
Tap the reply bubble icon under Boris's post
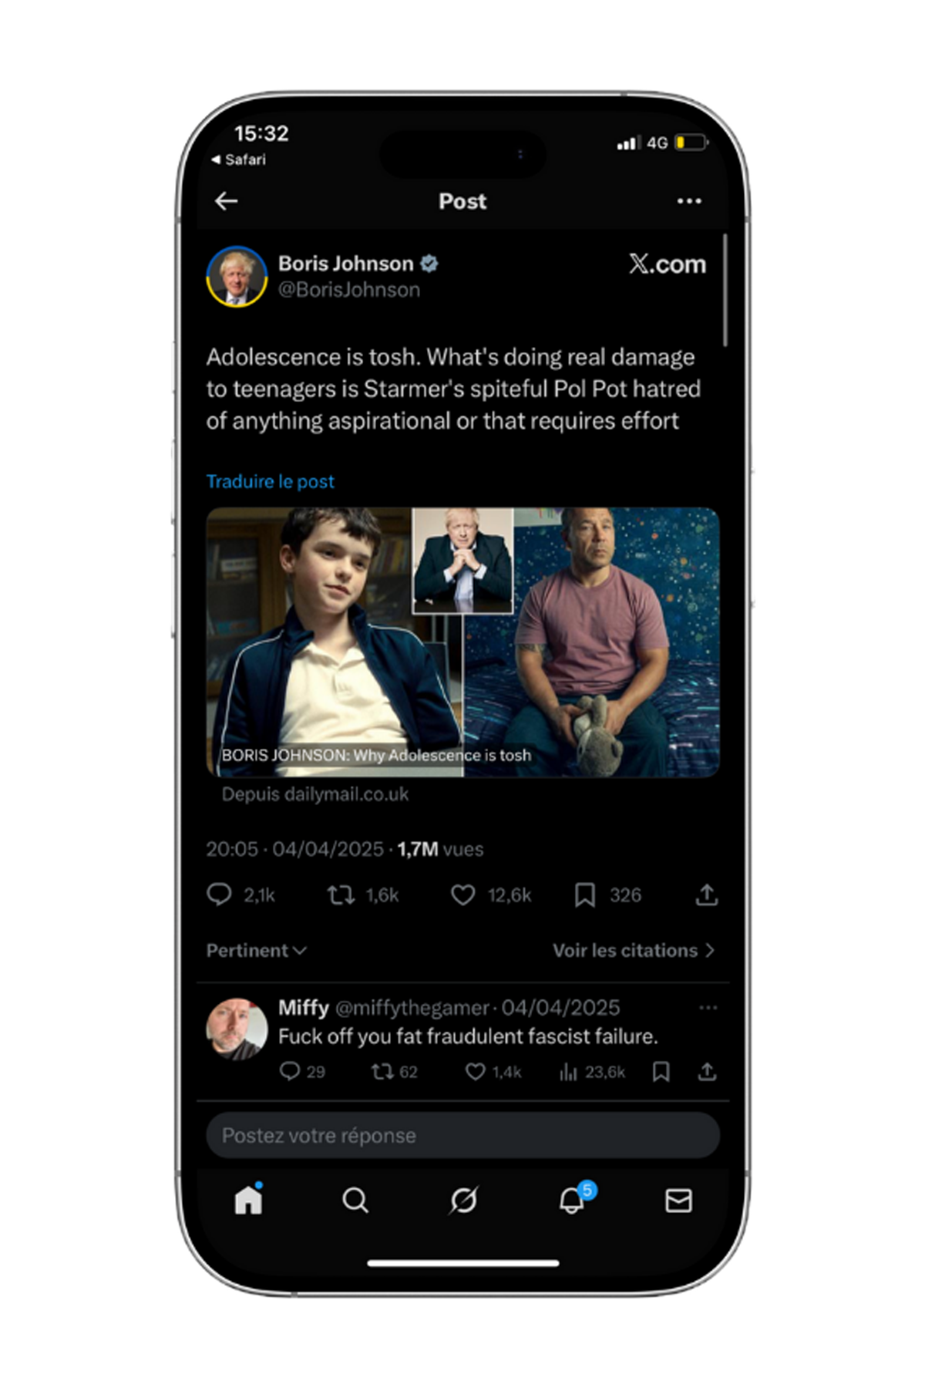pyautogui.click(x=220, y=894)
